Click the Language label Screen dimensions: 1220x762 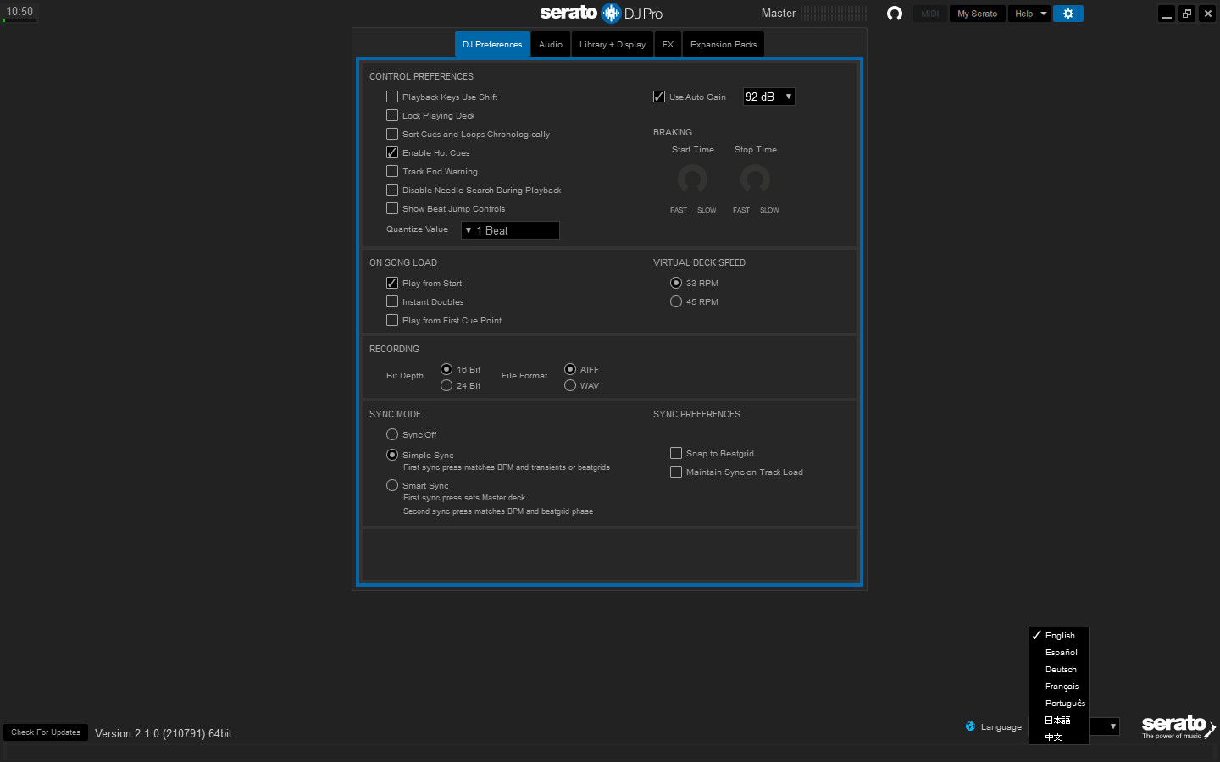pyautogui.click(x=1001, y=726)
